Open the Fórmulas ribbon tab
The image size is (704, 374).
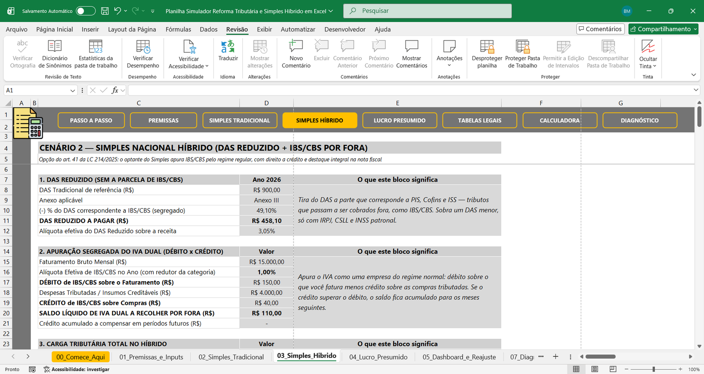coord(178,29)
